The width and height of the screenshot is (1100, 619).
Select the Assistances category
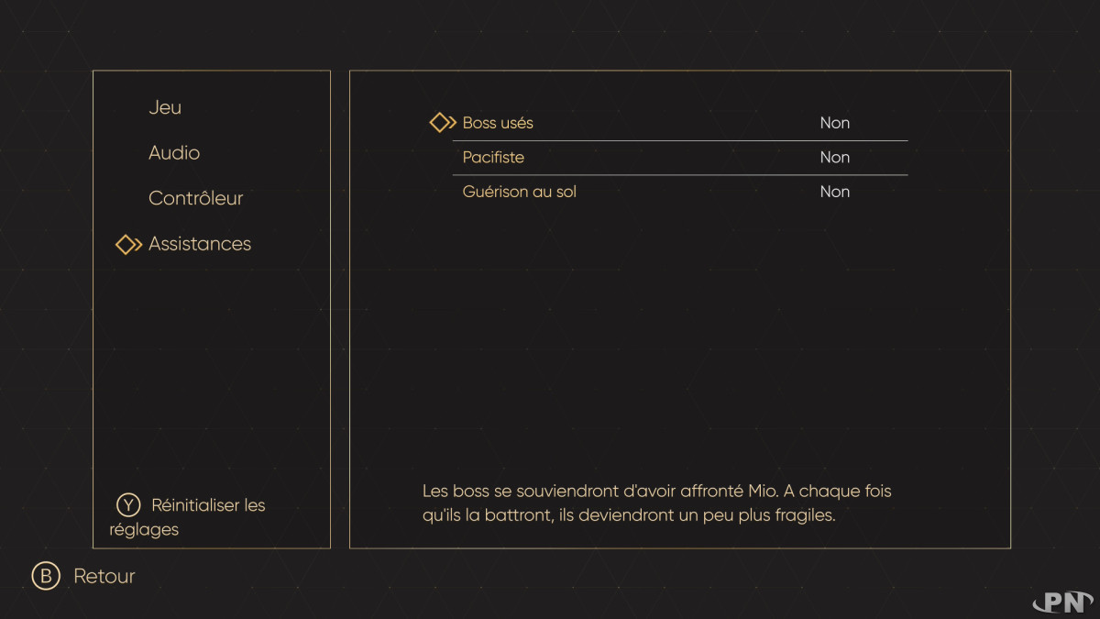200,244
